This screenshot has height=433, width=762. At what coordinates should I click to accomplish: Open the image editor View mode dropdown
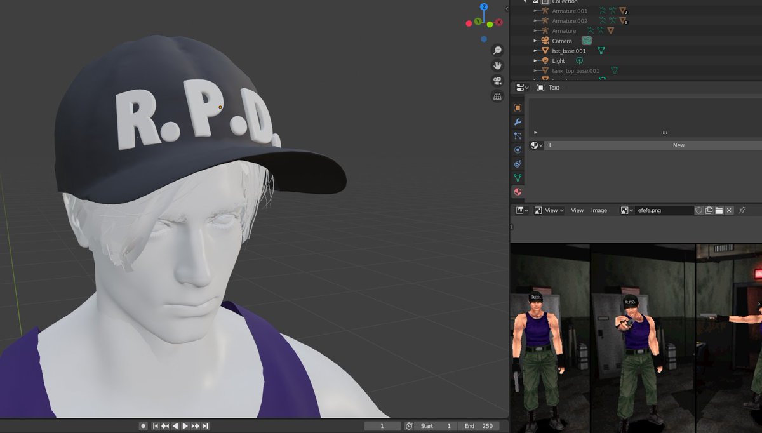tap(549, 210)
